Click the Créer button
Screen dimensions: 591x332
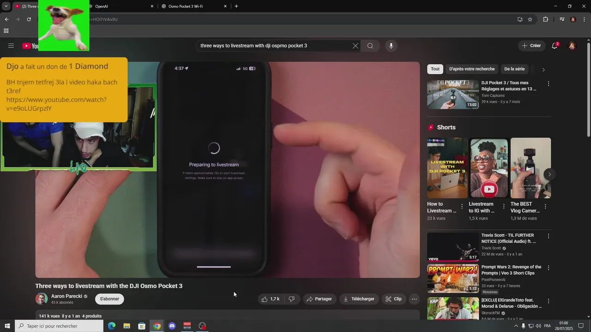point(531,46)
